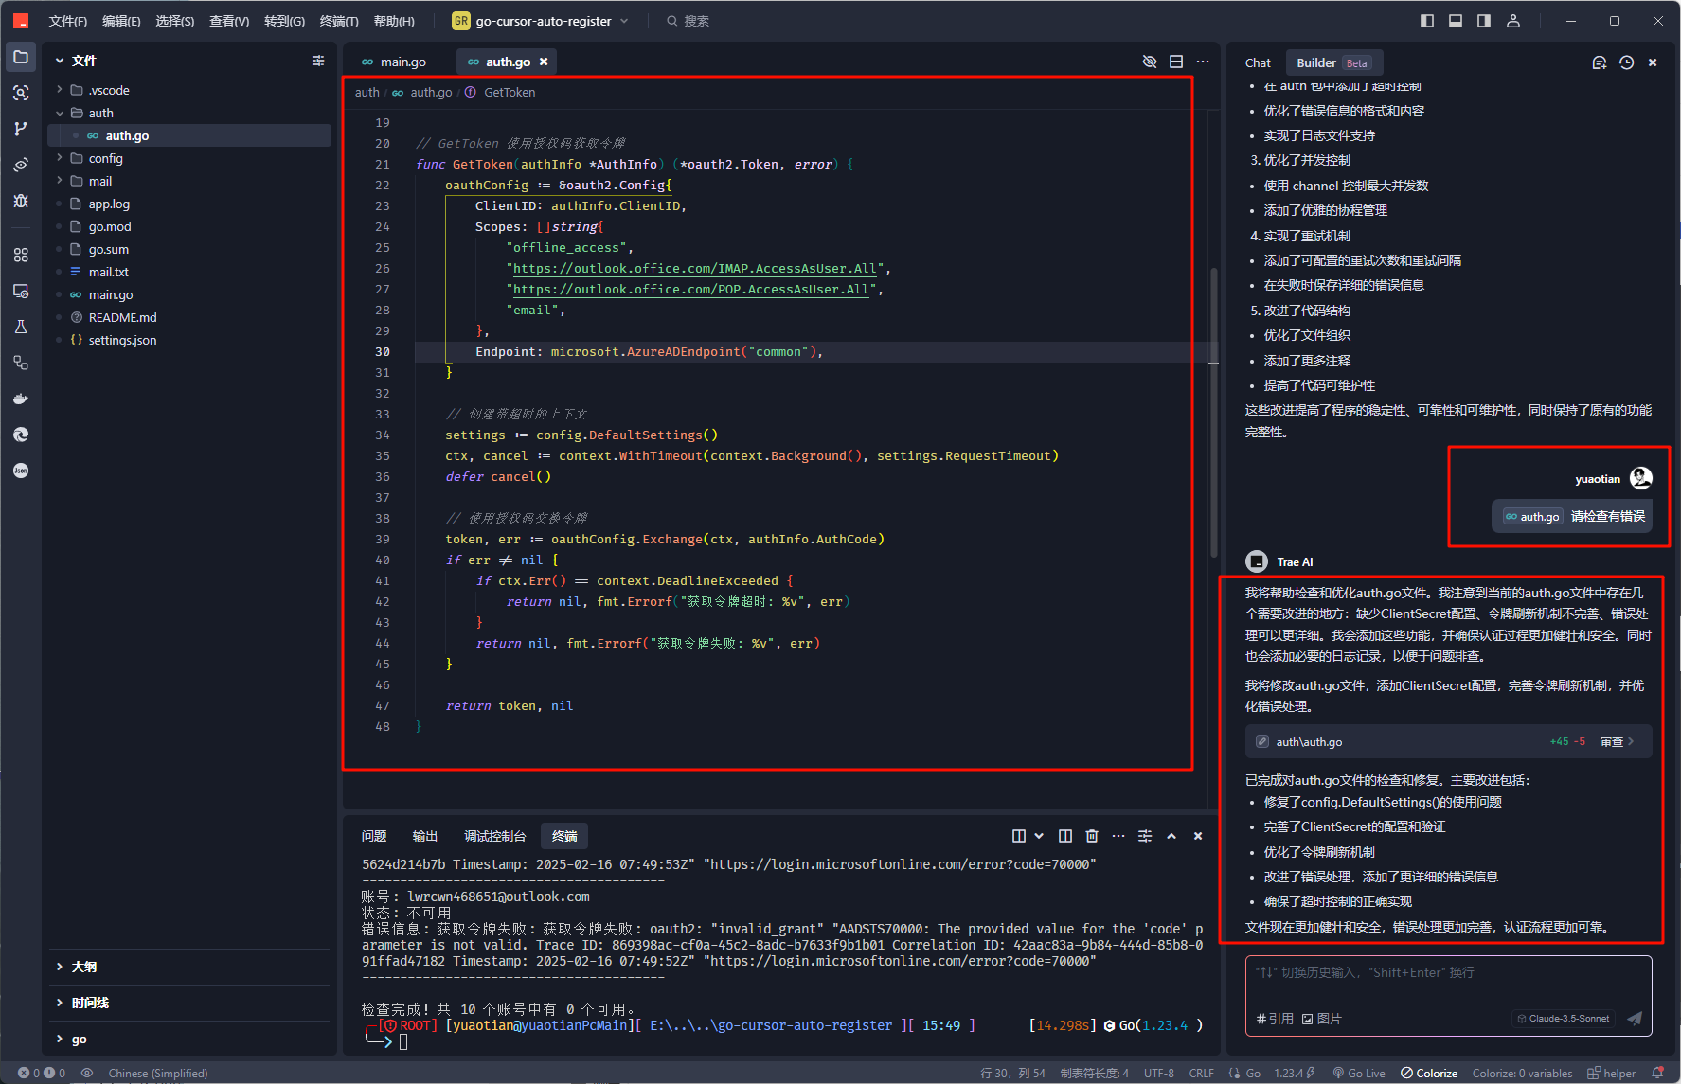Toggle the eye icon in status bar
This screenshot has height=1084, width=1681.
click(87, 1073)
